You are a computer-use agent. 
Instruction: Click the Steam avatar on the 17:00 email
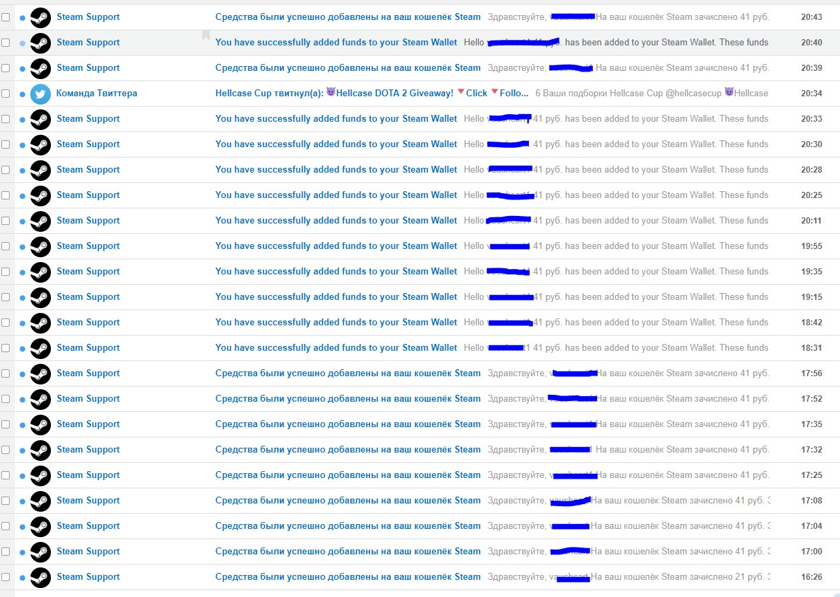(x=41, y=552)
